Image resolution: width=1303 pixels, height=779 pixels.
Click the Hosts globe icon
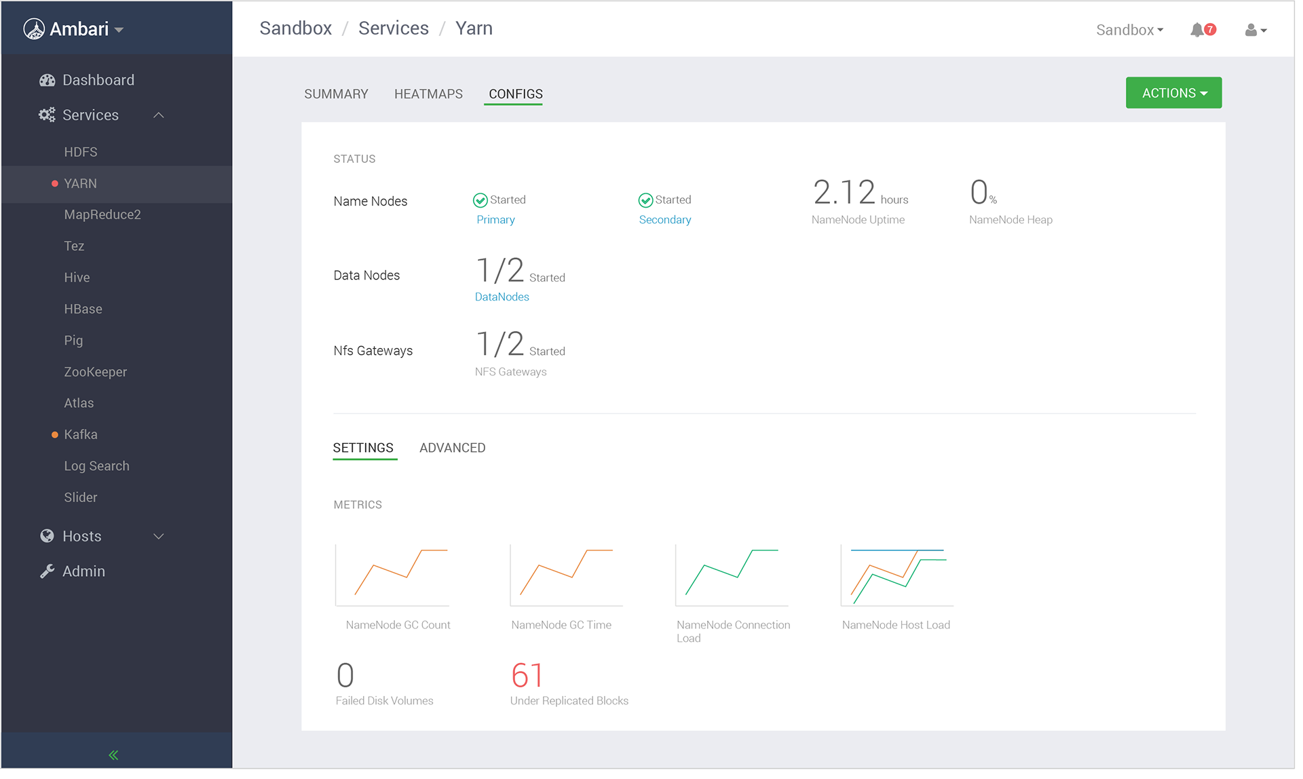tap(47, 536)
